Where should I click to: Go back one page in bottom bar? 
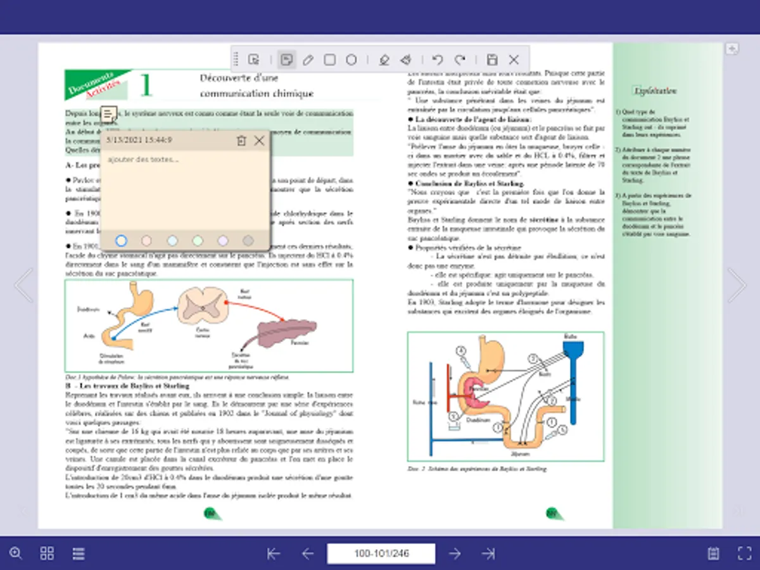[x=308, y=554]
